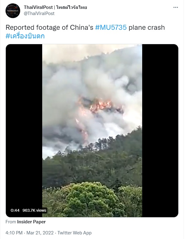Open the Twitter Web App source label
This screenshot has width=185, height=239.
(x=74, y=233)
